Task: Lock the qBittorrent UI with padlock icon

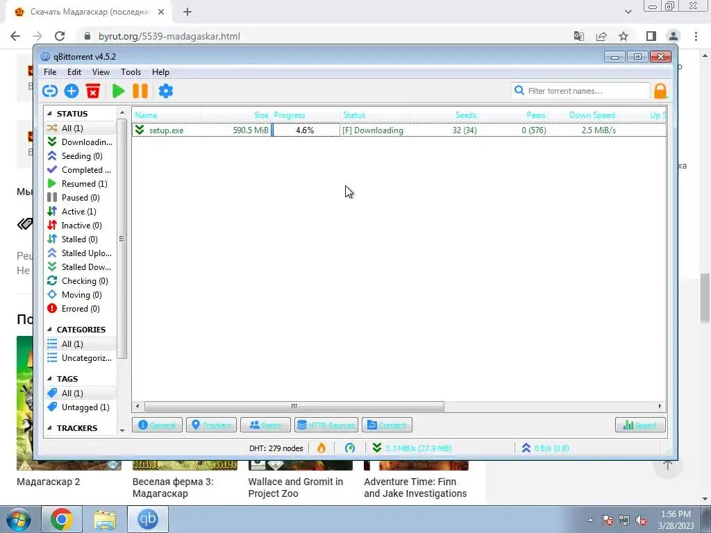Action: (x=660, y=91)
